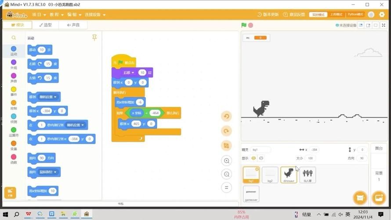
Task: Zoom out on the script workspace
Action: point(227,174)
